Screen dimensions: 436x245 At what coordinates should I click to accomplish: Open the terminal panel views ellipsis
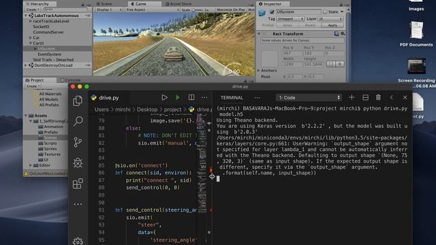point(258,97)
